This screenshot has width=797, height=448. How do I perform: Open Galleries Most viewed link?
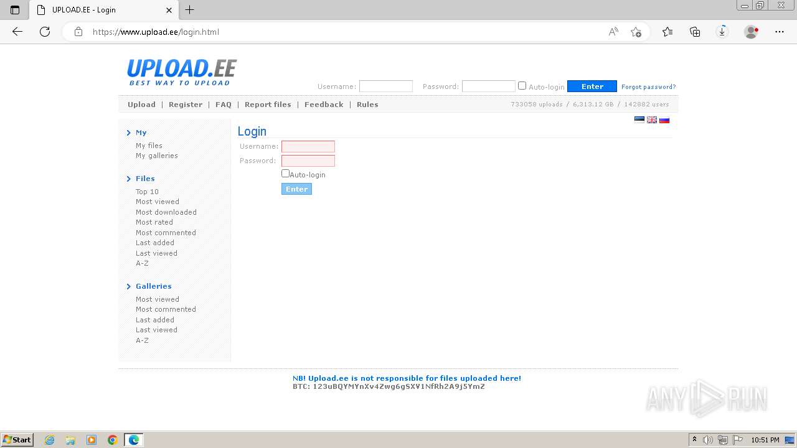[x=158, y=299]
